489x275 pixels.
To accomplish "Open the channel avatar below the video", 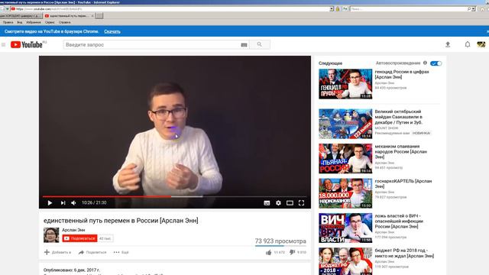I will coord(51,235).
